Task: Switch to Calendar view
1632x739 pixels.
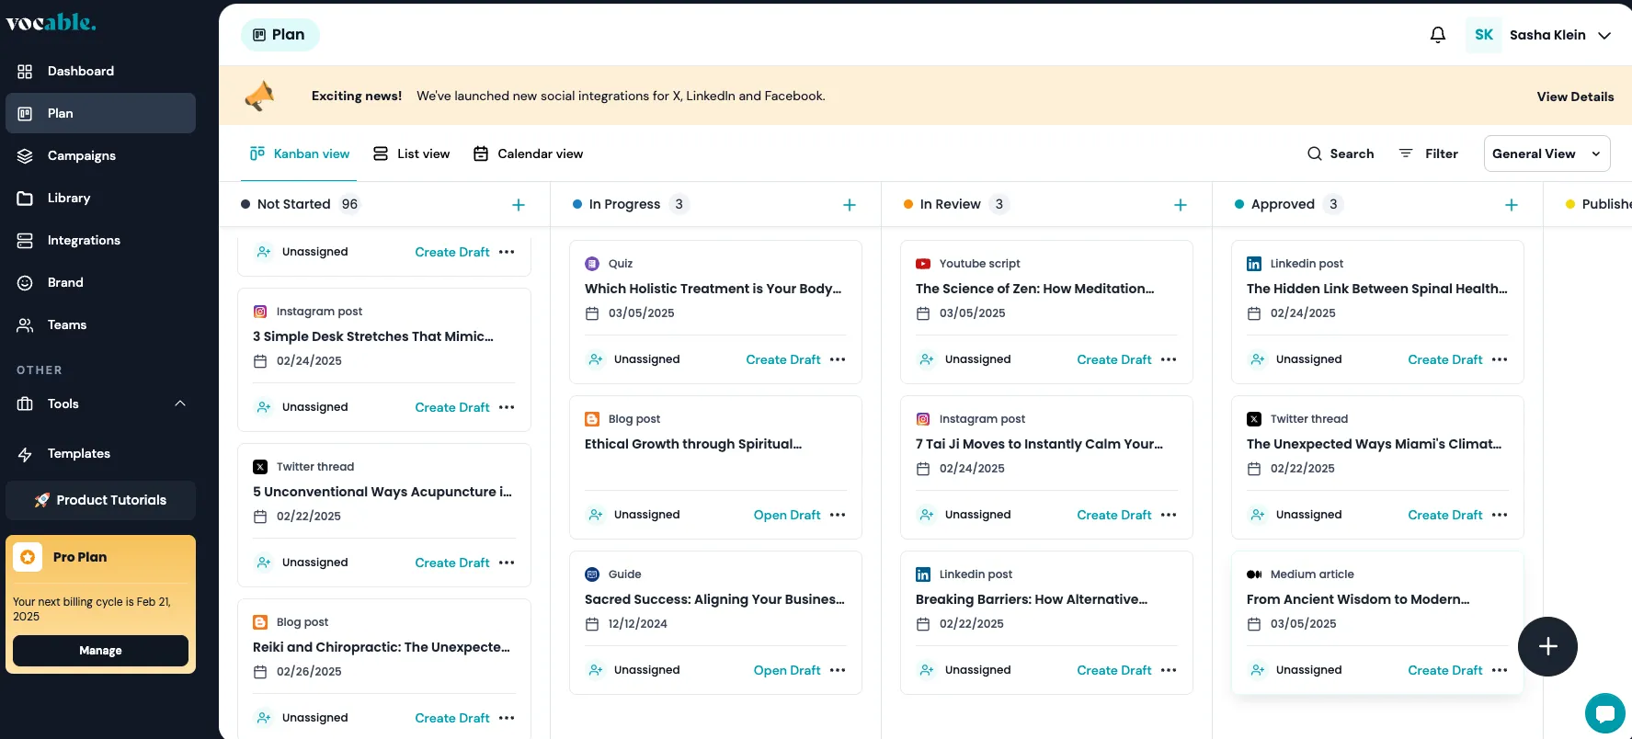Action: tap(529, 153)
